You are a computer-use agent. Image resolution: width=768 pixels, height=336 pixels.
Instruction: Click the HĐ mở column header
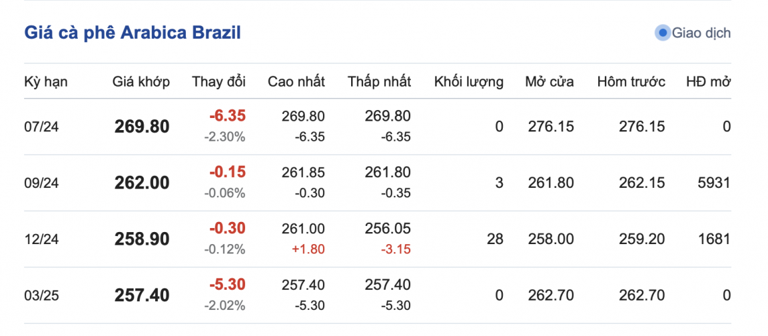coord(708,82)
